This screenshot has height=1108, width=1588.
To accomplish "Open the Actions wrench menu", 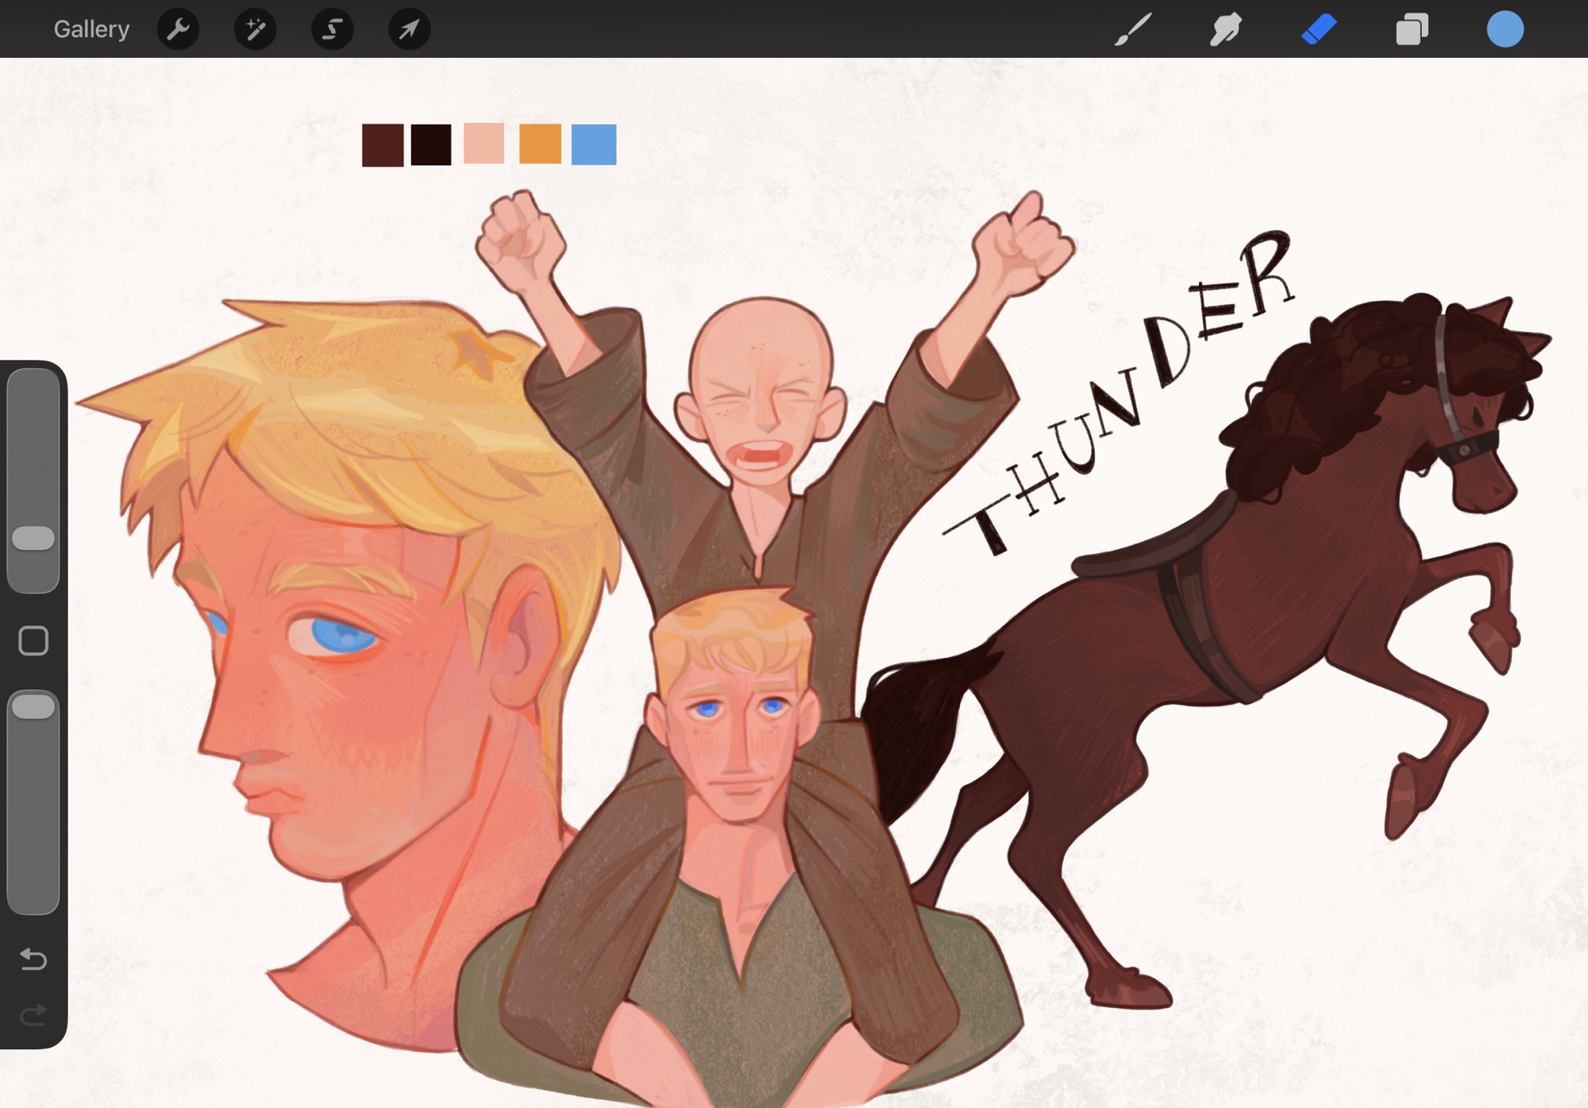I will tap(178, 29).
